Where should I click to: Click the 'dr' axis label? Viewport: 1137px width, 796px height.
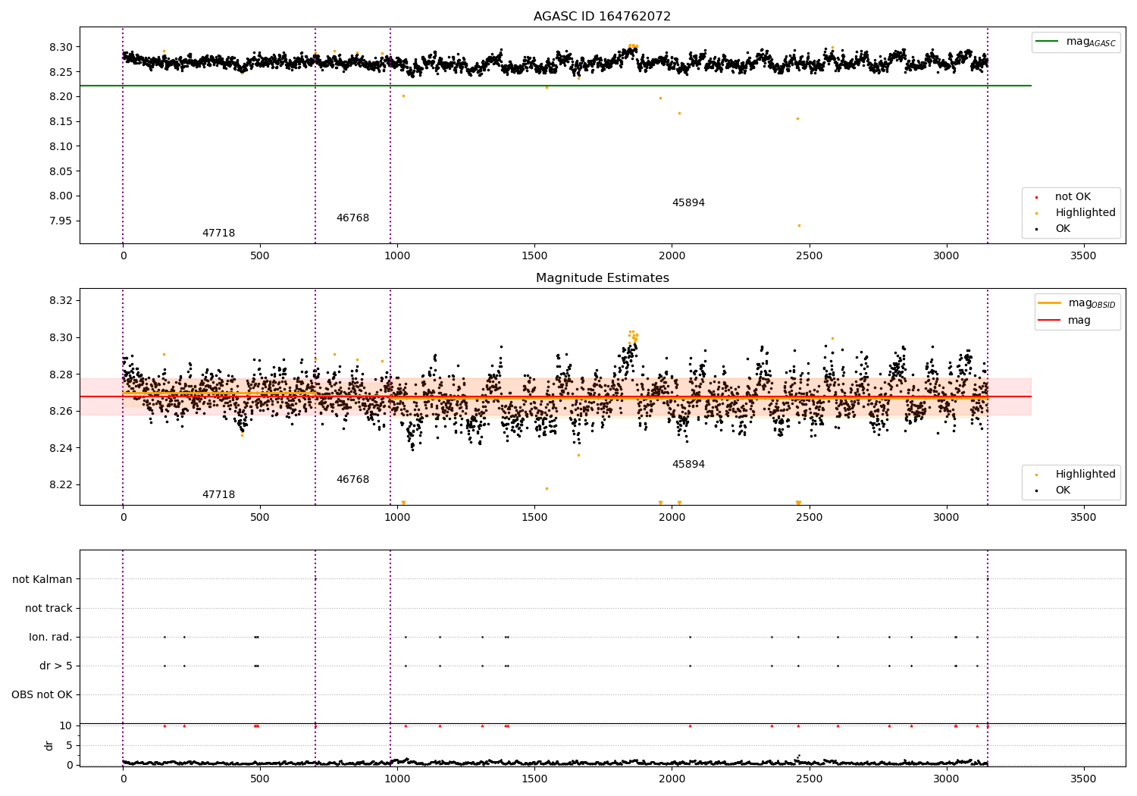pyautogui.click(x=49, y=745)
